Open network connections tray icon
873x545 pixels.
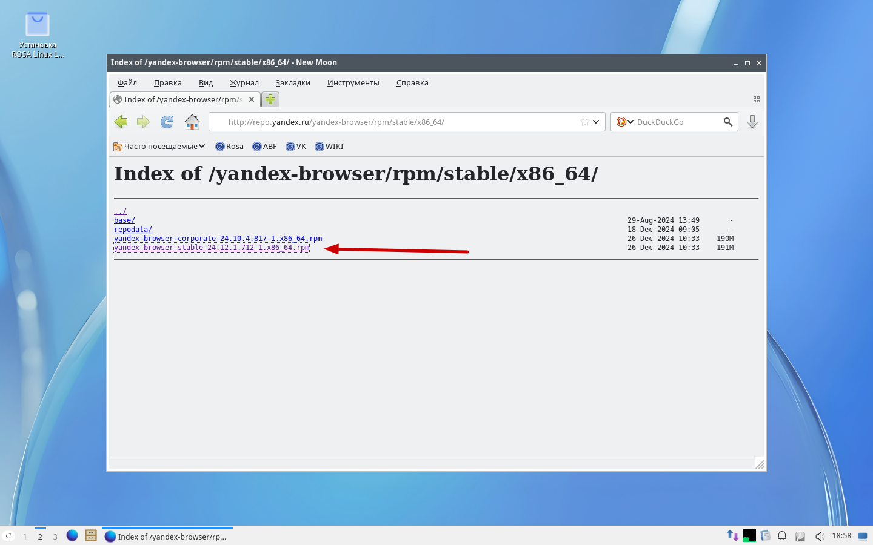click(733, 535)
